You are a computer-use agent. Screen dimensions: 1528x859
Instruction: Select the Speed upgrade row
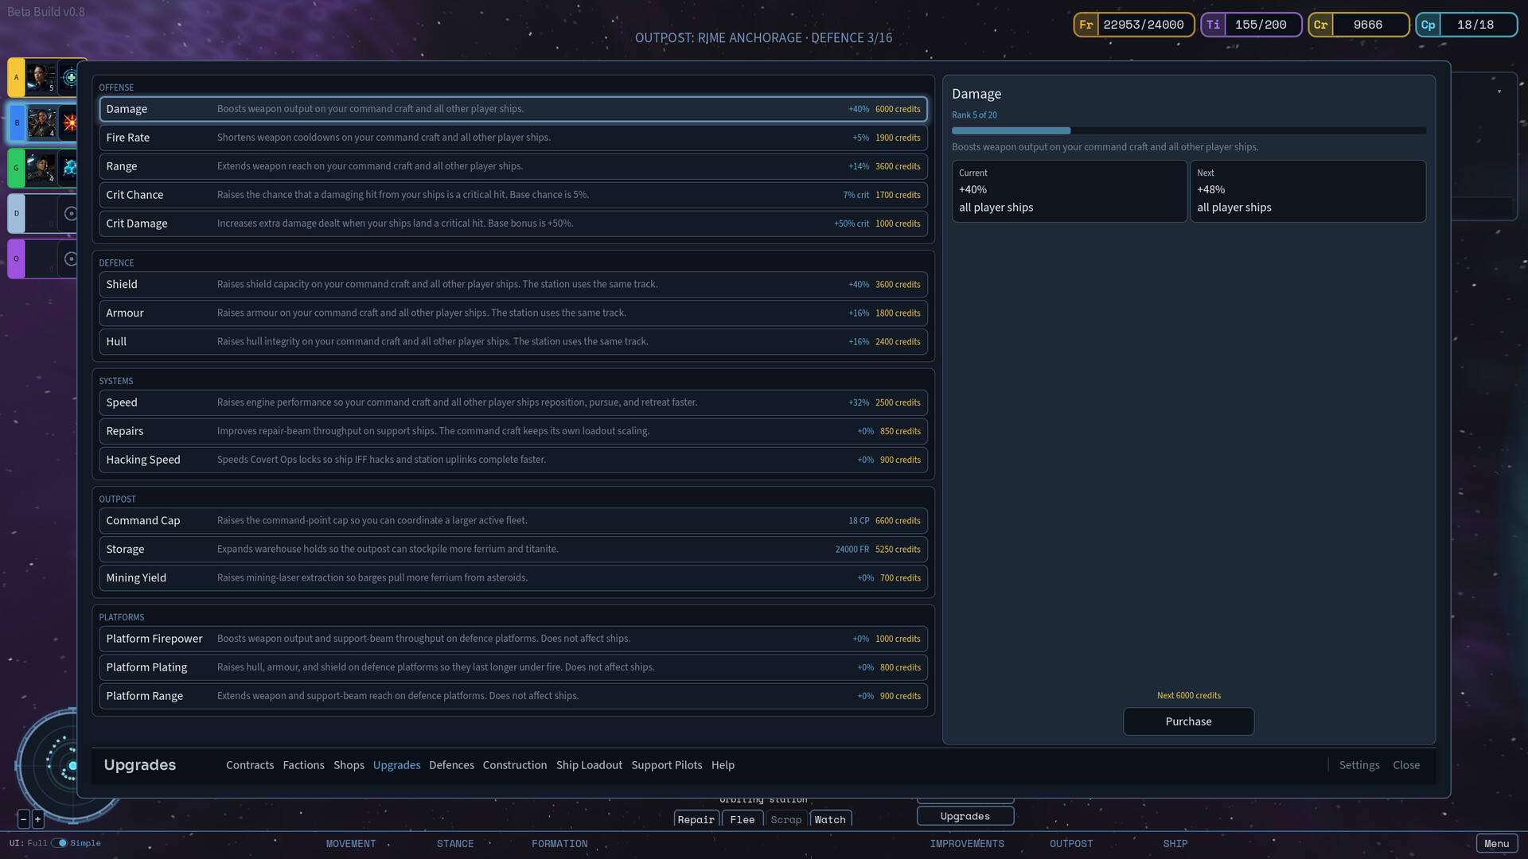click(513, 402)
